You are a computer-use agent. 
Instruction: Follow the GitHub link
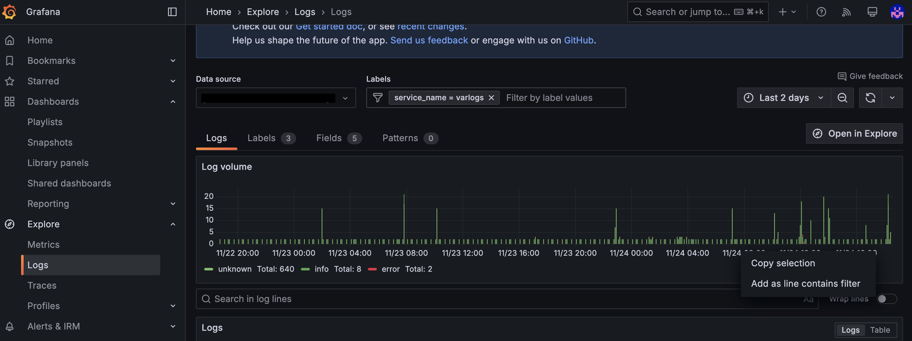(579, 40)
